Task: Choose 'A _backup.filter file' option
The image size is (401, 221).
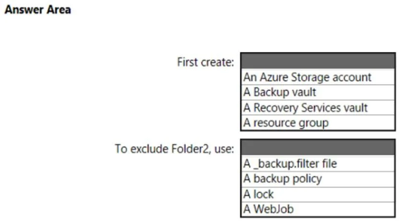Action: click(318, 164)
